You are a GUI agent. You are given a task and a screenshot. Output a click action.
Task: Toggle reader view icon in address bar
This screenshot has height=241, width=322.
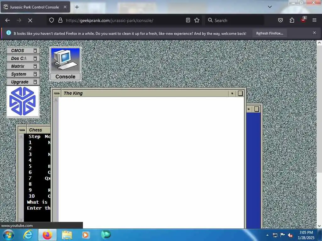pyautogui.click(x=188, y=20)
